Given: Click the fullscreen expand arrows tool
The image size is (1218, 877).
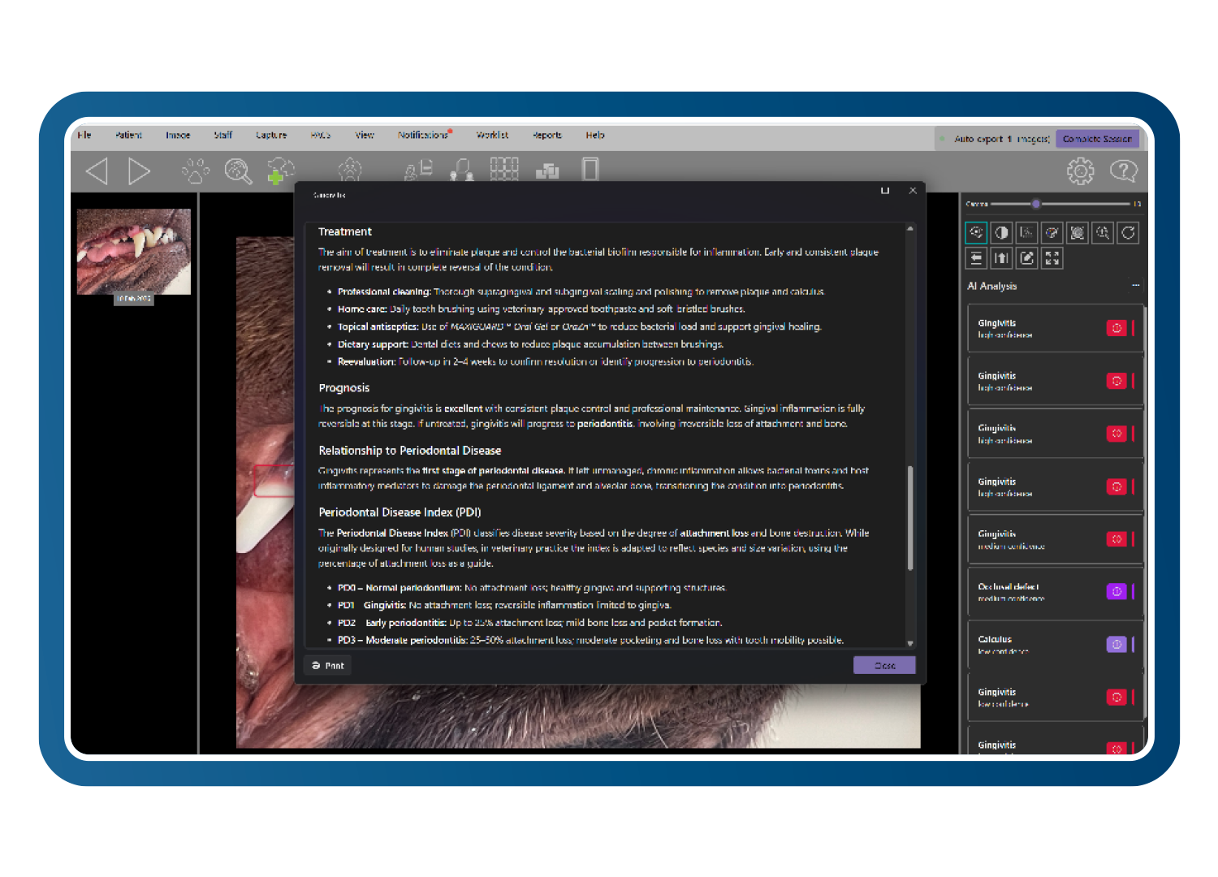Looking at the screenshot, I should pos(1052,258).
